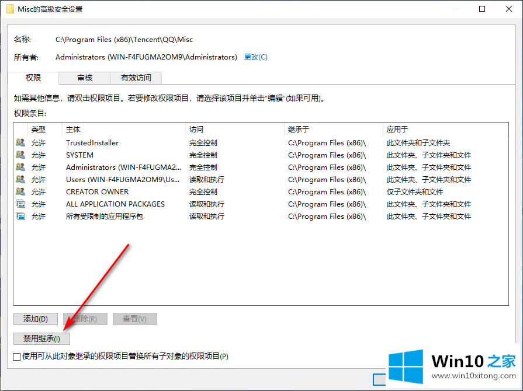The image size is (523, 391).
Task: Click 仅子文件夹和文件 in the CREATOR OWNER row
Action: click(414, 192)
